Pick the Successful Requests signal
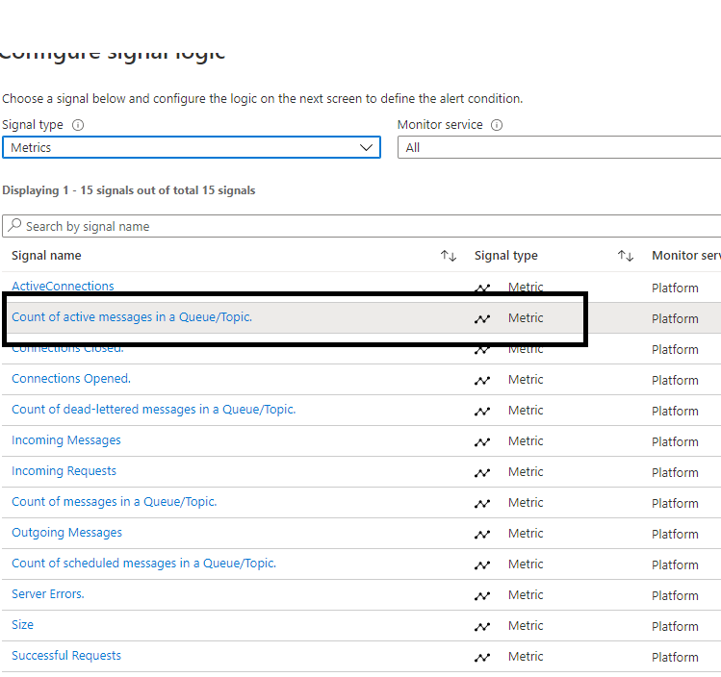Viewport: 721px width, 677px height. click(66, 656)
